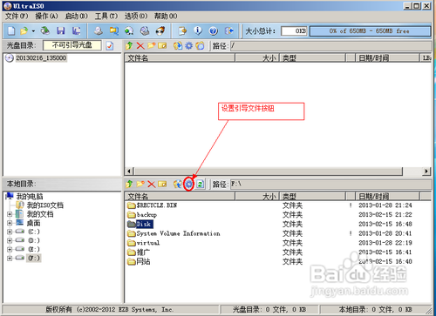Open the 操作(A) menu
The height and width of the screenshot is (316, 436).
tap(46, 16)
